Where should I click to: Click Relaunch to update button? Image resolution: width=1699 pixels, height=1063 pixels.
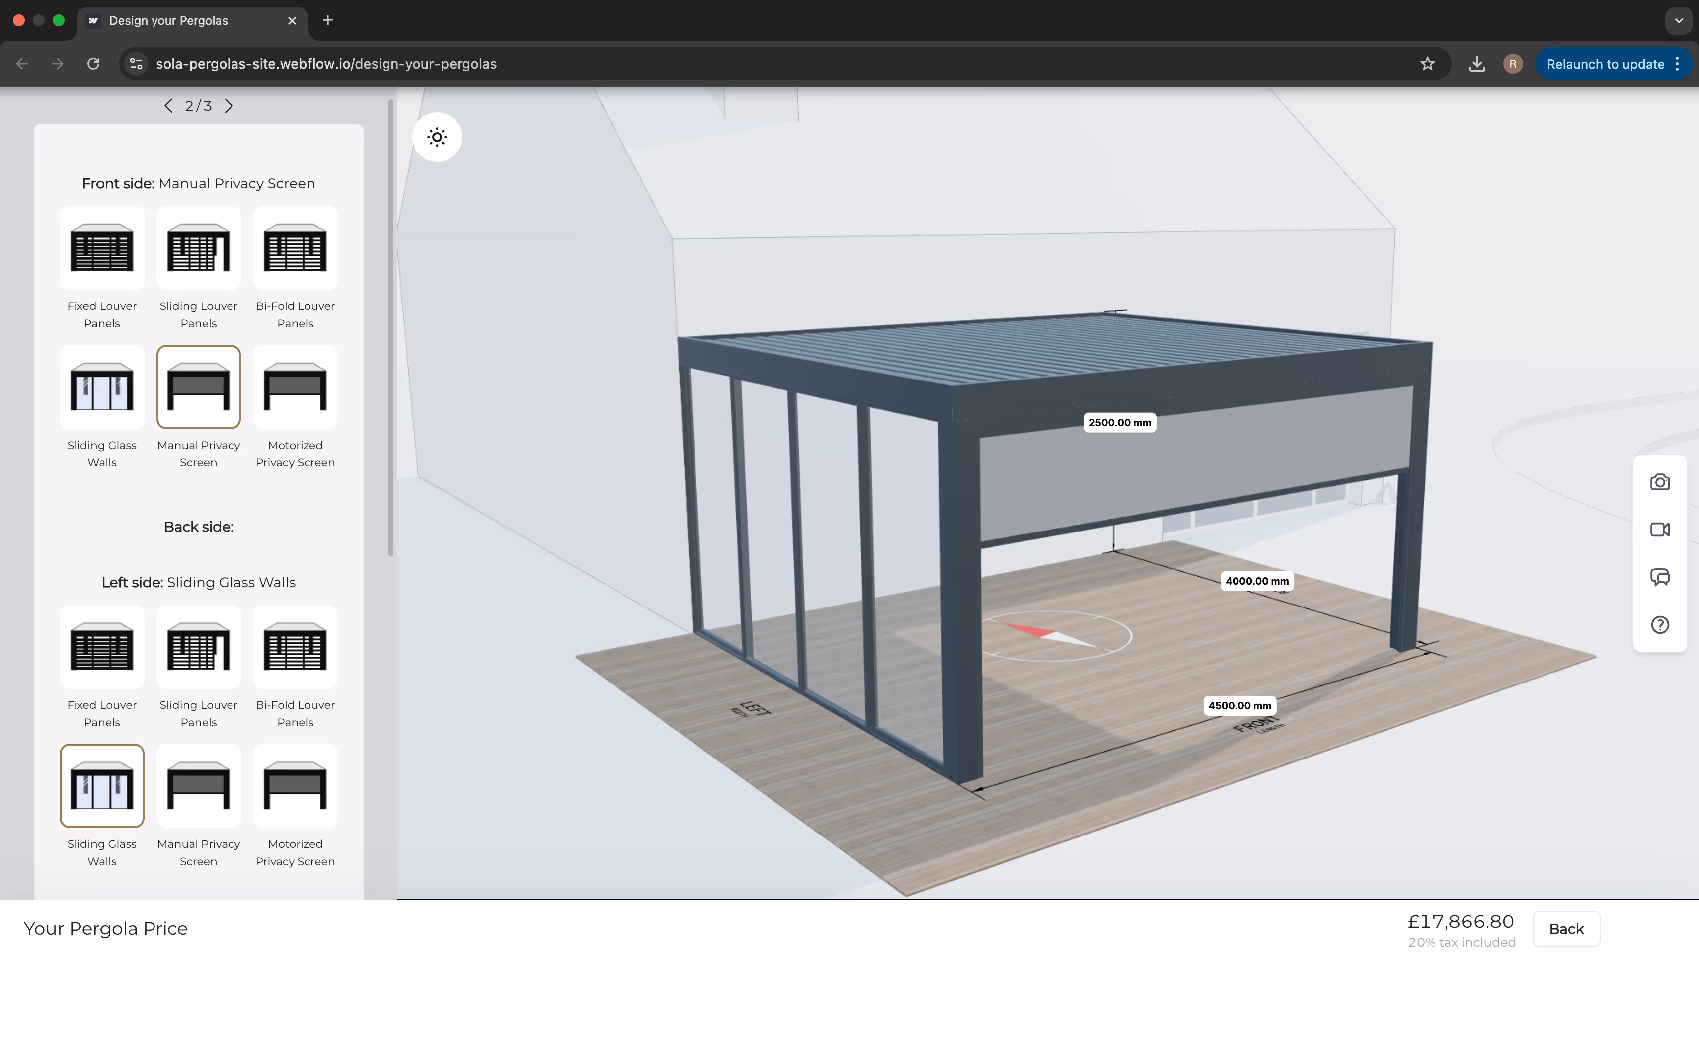pyautogui.click(x=1605, y=64)
